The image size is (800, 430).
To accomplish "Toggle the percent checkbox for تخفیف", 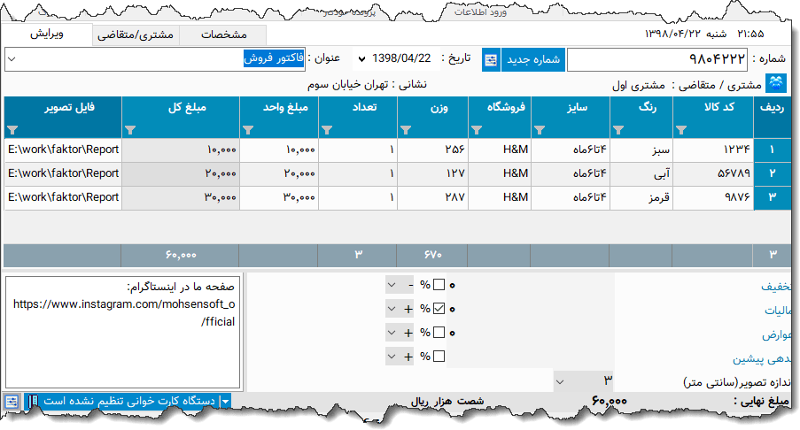I will [439, 285].
